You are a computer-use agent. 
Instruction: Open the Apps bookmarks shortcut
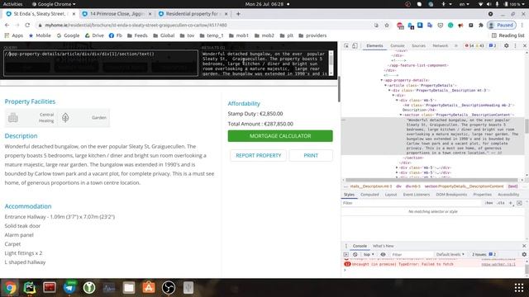13,35
